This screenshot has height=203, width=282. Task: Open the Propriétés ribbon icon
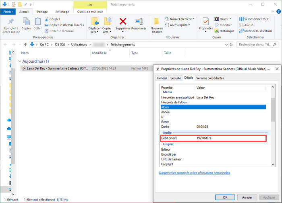(205, 22)
